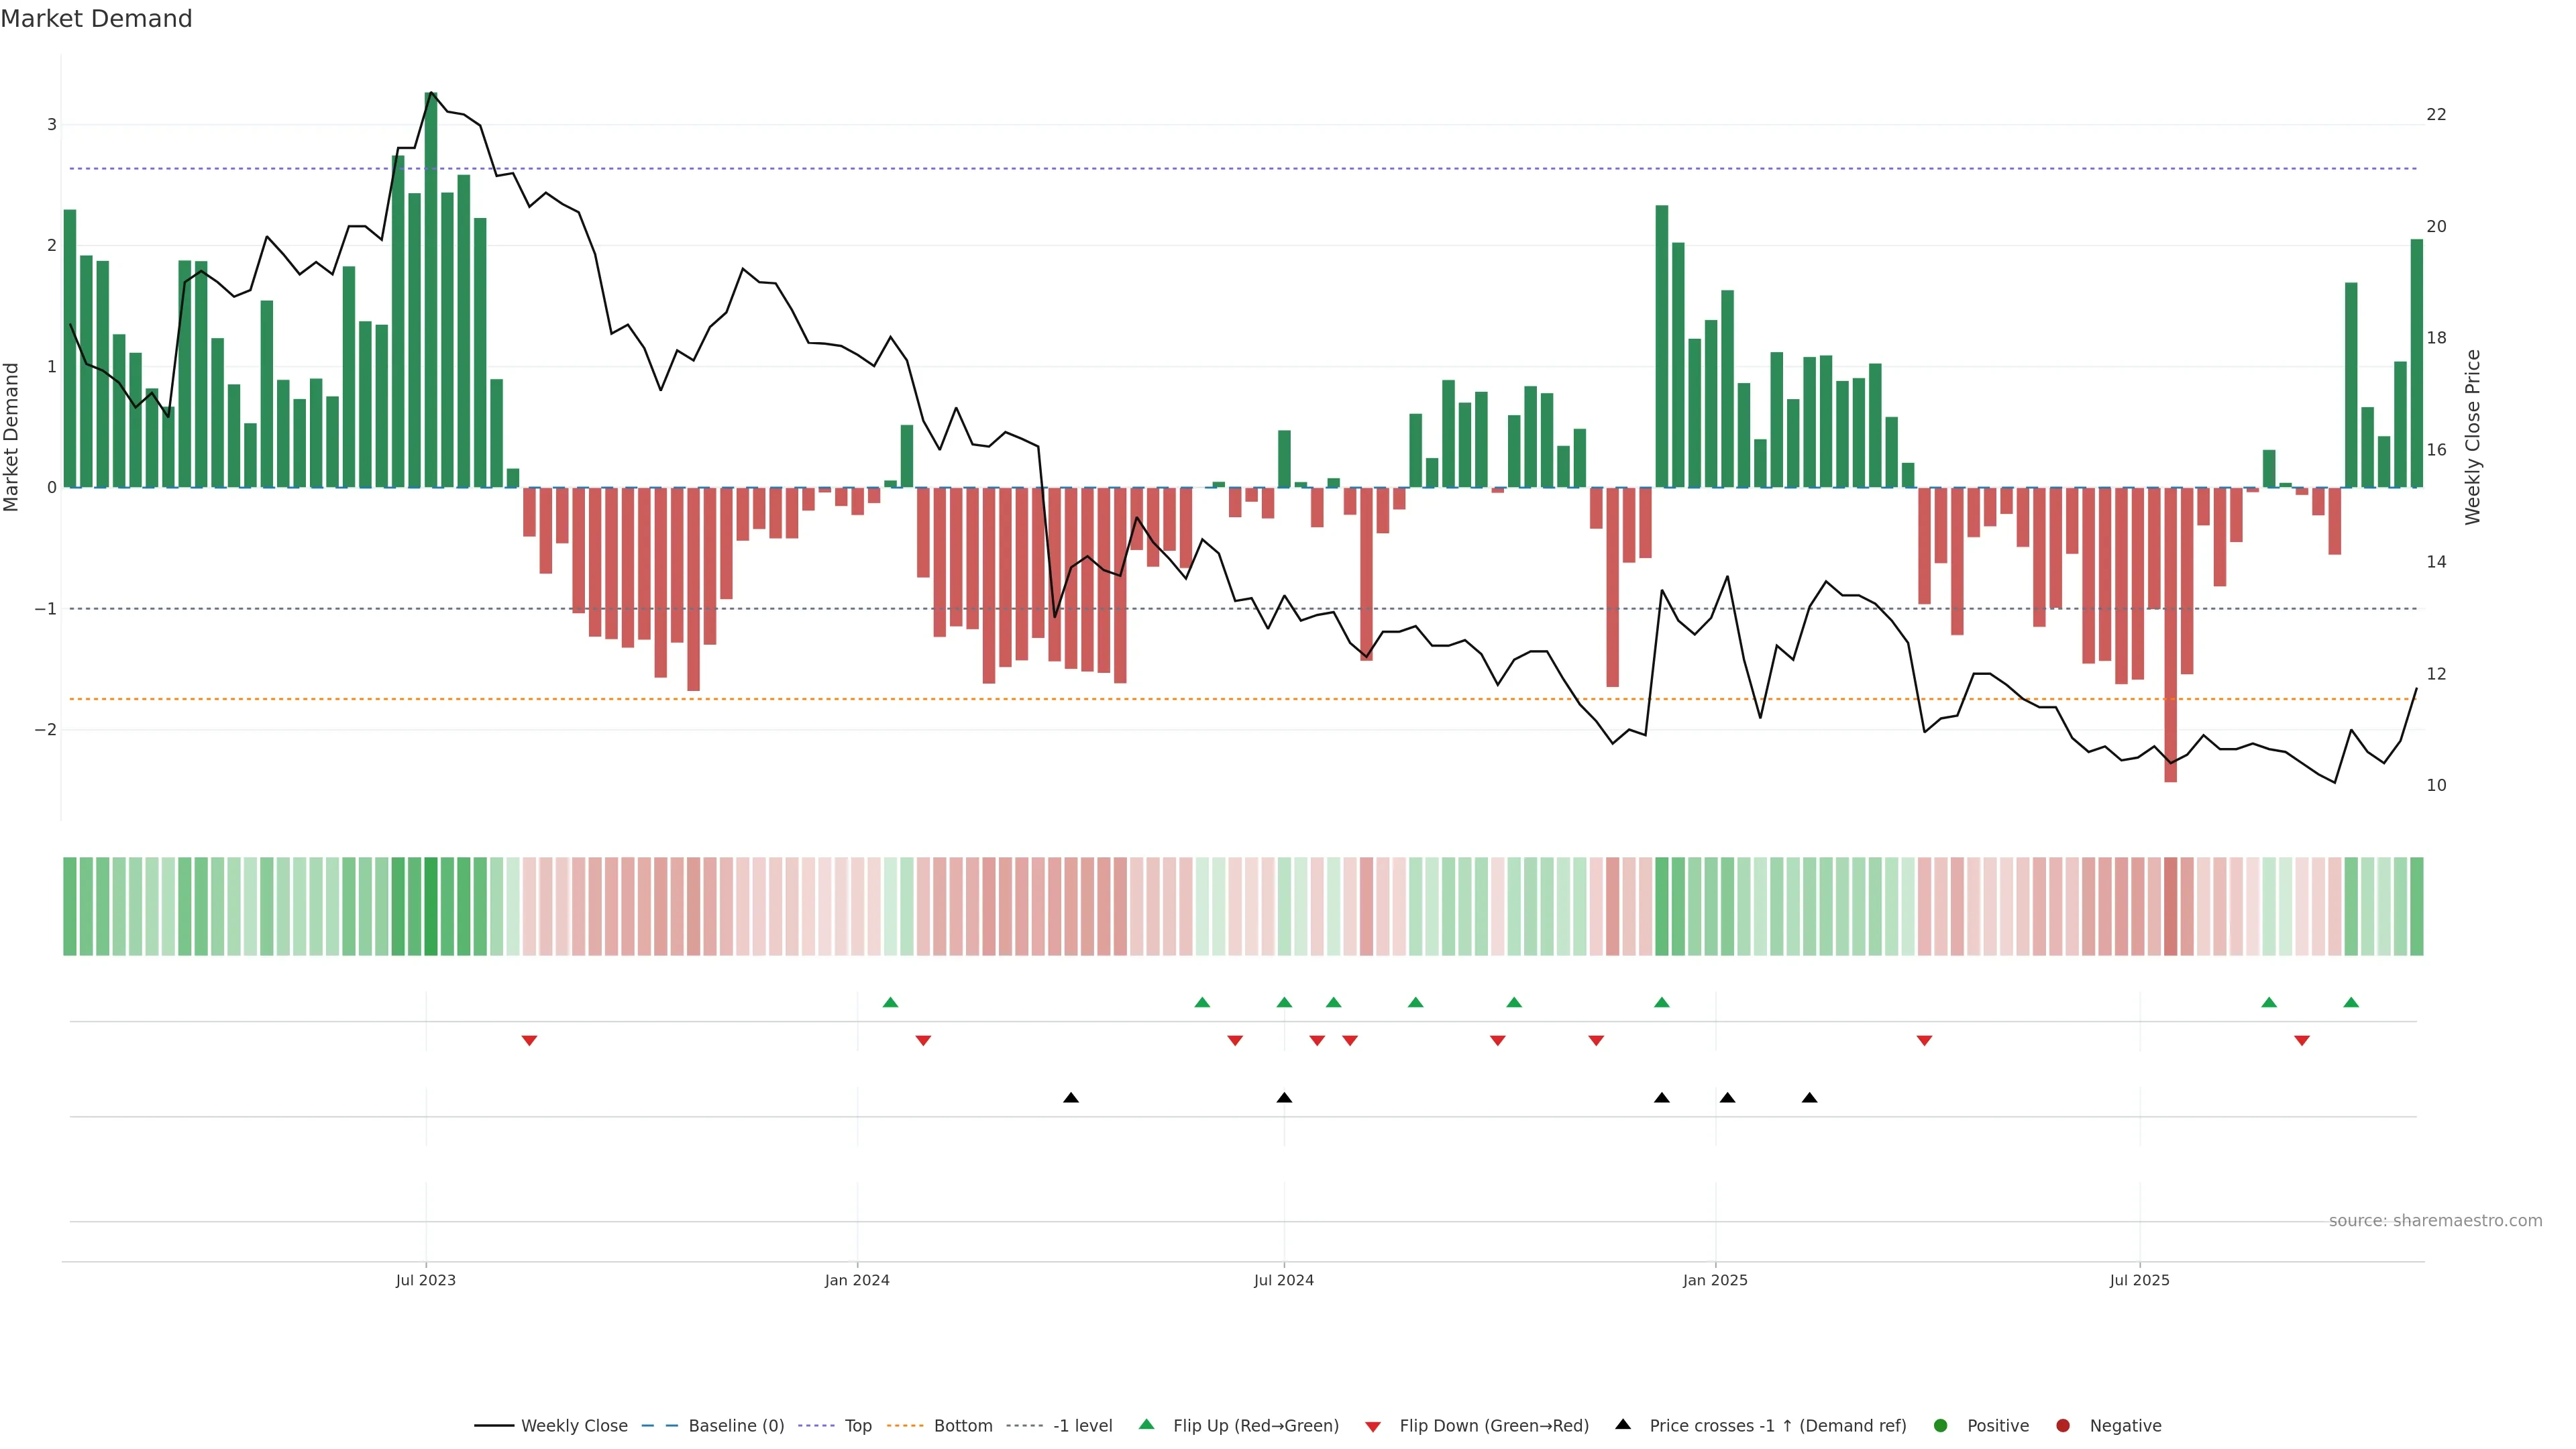Viewport: 2576px width, 1449px height.
Task: Click the first green flip-up marker near Jan 2024
Action: (890, 1003)
